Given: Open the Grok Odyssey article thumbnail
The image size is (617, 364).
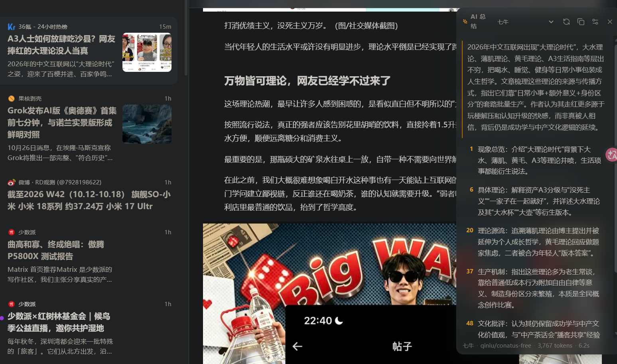Looking at the screenshot, I should pyautogui.click(x=147, y=124).
